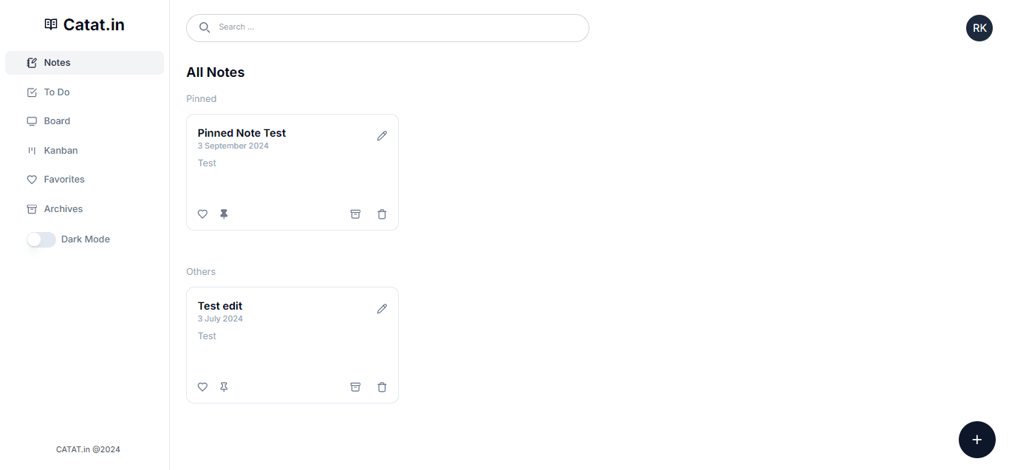
Task: Edit the Pinned Note Test note
Action: 382,136
